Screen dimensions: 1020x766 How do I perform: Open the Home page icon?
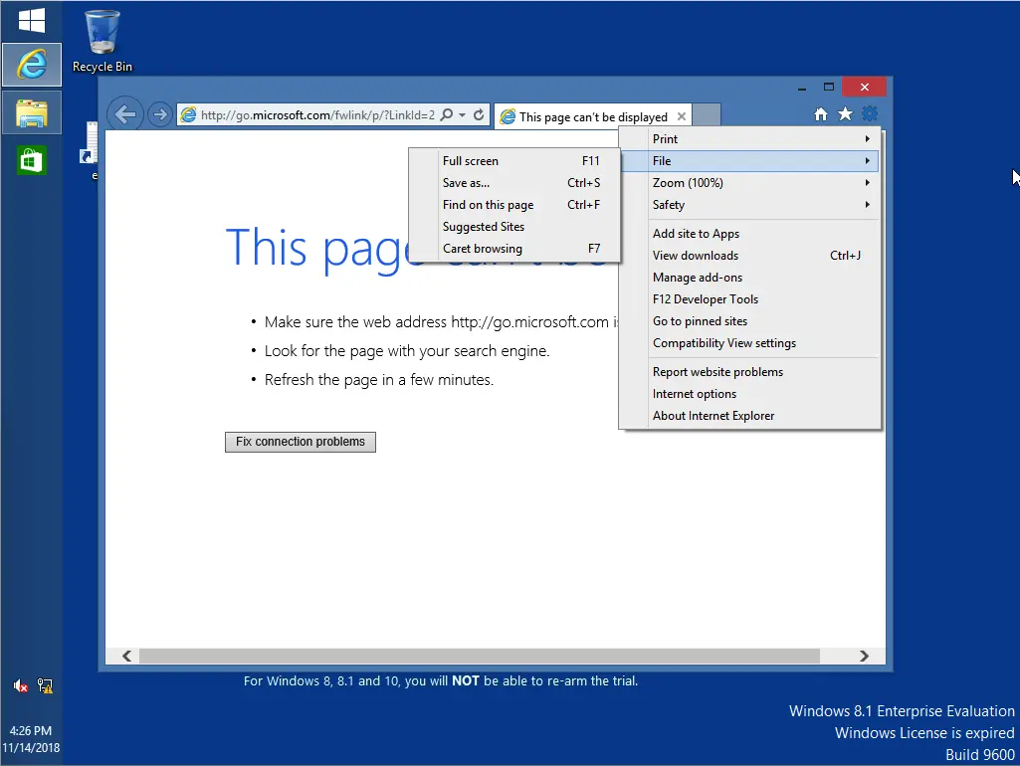(x=821, y=114)
